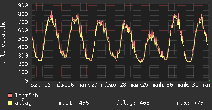The height and width of the screenshot is (110, 212).
Task: Click the 'sze' weekday label on x-axis
Action: (36, 85)
